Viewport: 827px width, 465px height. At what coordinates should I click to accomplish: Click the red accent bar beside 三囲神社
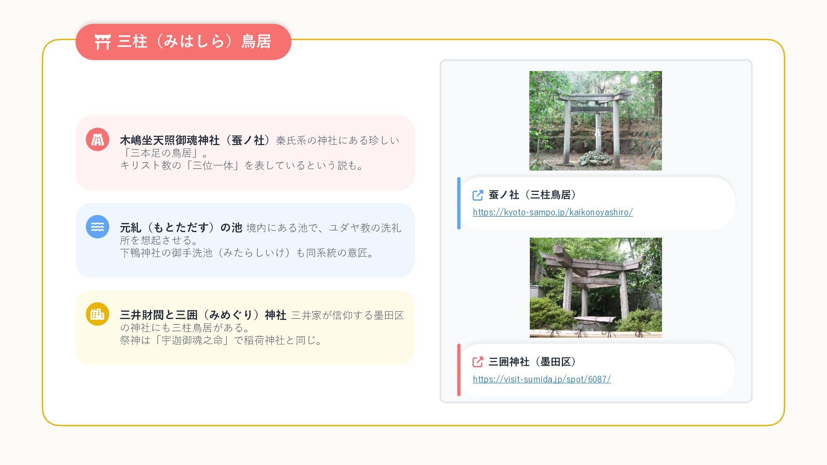point(459,370)
